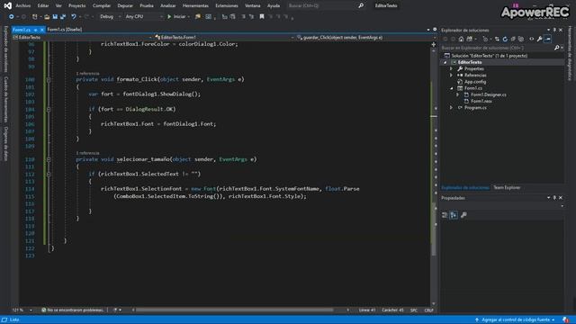
Task: Click the Iniciar start button
Action: pyautogui.click(x=178, y=16)
